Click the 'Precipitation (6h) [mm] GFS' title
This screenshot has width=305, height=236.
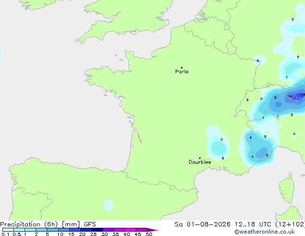click(x=48, y=224)
